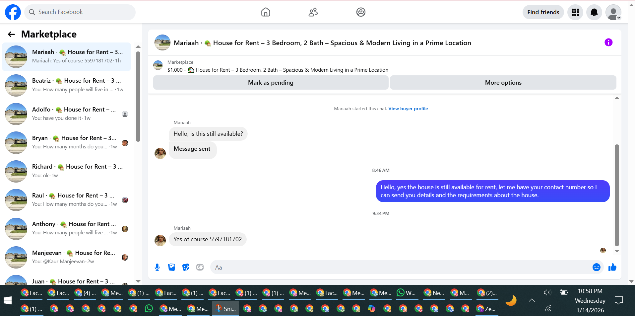
Task: Open the Notifications bell
Action: coord(594,12)
